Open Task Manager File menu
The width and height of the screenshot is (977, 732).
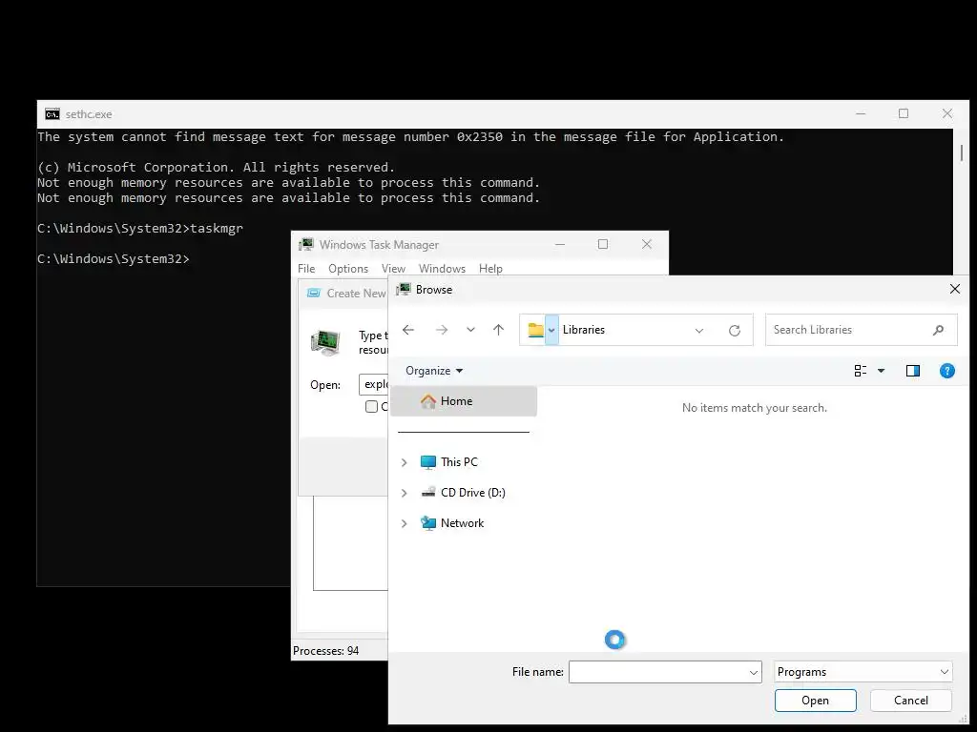[x=306, y=269]
